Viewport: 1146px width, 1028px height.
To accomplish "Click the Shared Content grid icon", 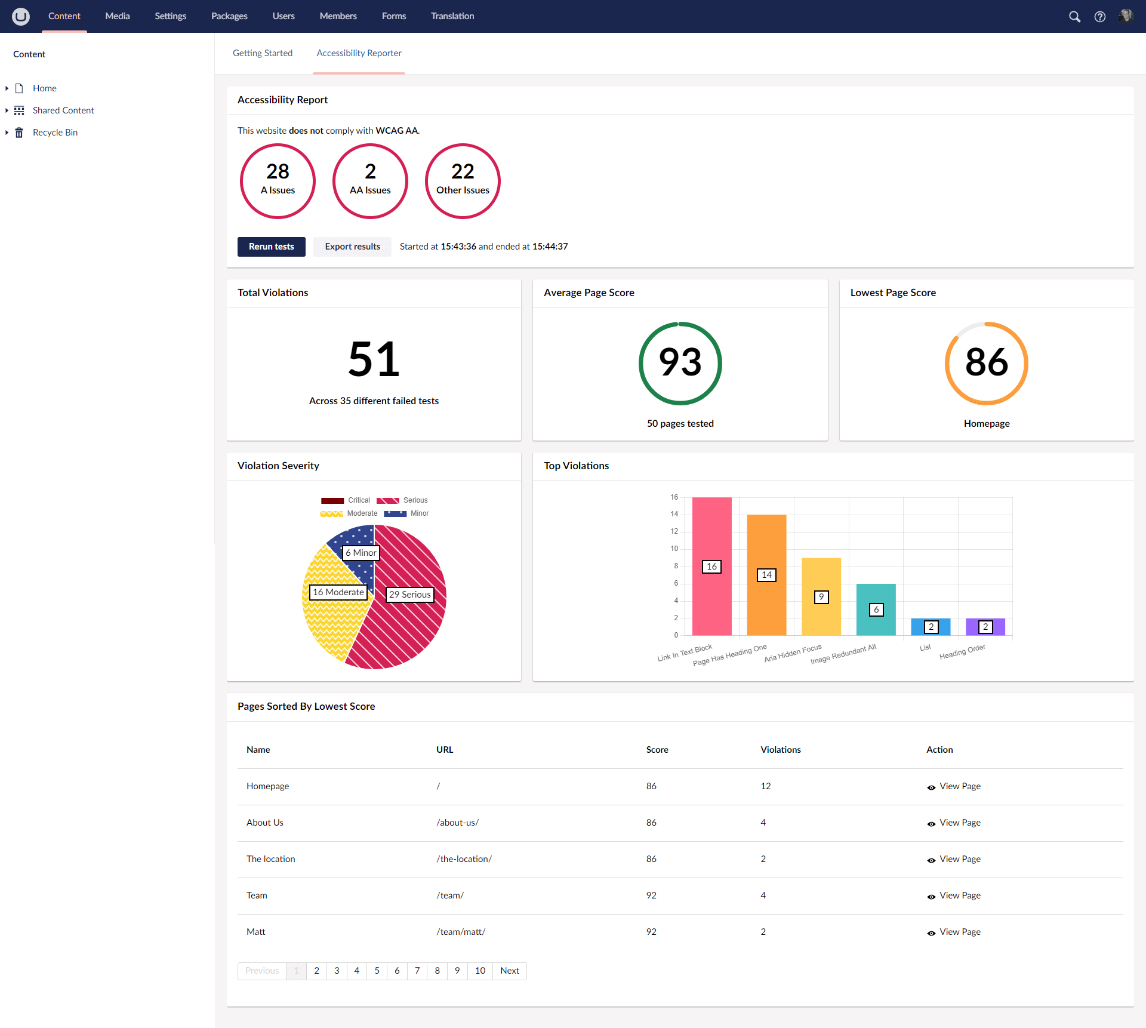I will click(x=19, y=110).
